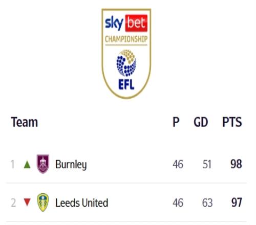Sort table by P column header
Screen dimensions: 256x225
pyautogui.click(x=176, y=122)
